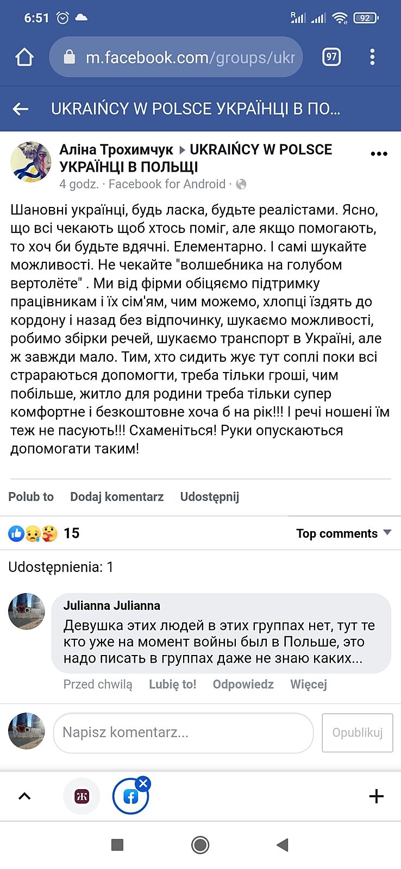401x869 pixels.
Task: Focus the Napisz komentarz text field
Action: [183, 733]
